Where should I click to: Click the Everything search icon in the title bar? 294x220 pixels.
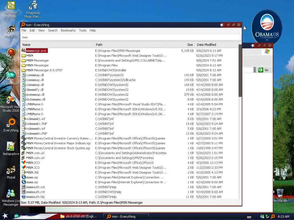pyautogui.click(x=23, y=25)
